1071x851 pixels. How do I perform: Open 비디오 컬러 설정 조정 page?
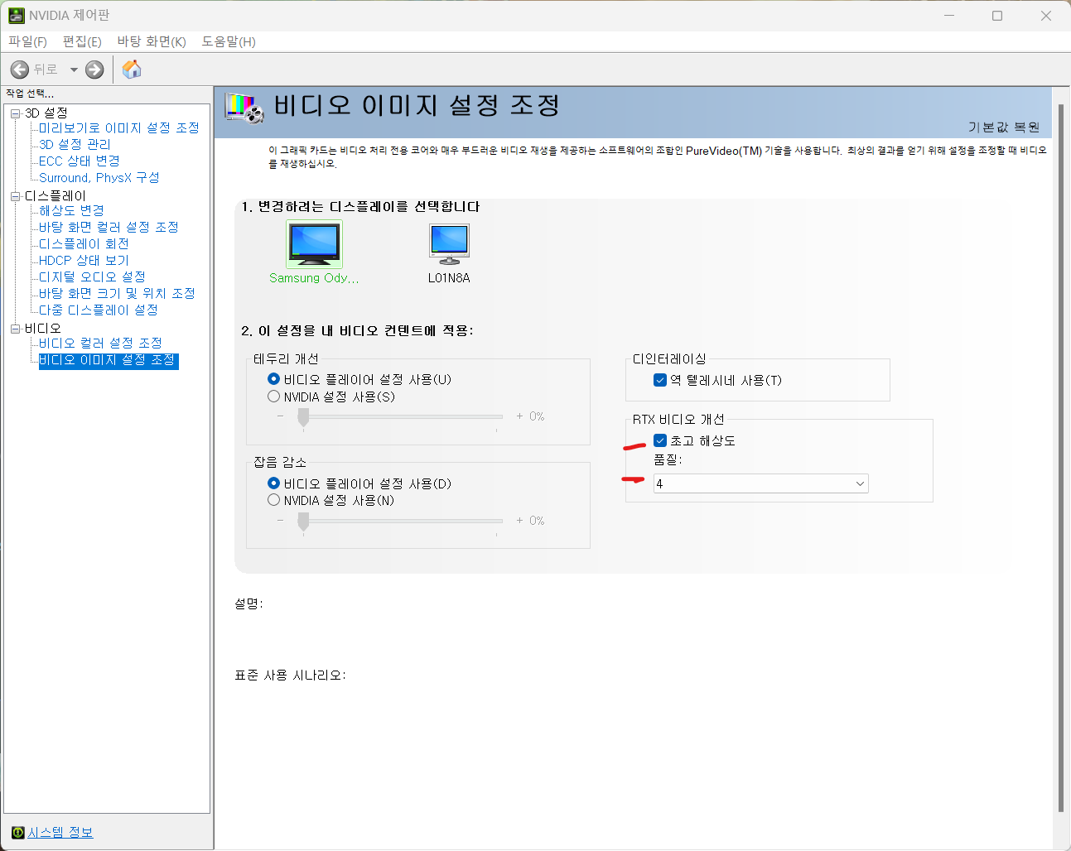[100, 343]
